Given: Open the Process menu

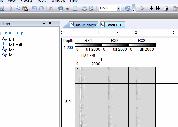Looking at the screenshot, I should [x=27, y=1].
